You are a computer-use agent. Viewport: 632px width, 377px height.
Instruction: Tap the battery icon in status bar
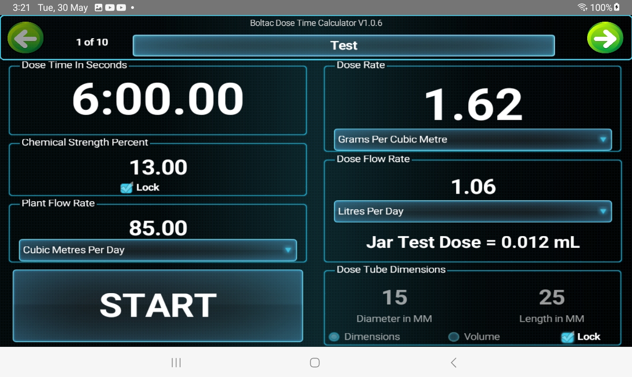pos(616,7)
